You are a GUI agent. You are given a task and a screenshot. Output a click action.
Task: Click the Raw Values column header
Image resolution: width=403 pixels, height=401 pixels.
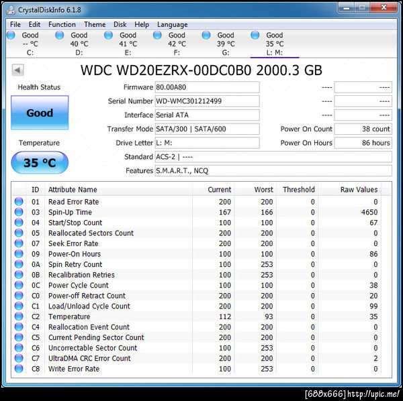349,190
